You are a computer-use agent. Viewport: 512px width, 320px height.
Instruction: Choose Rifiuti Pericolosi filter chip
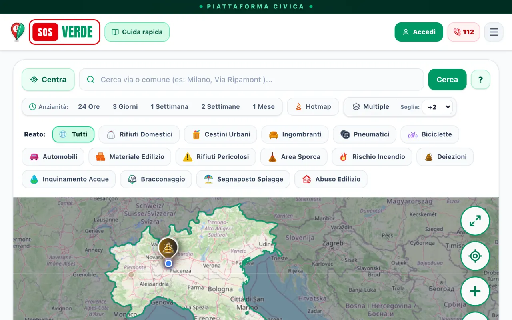216,157
